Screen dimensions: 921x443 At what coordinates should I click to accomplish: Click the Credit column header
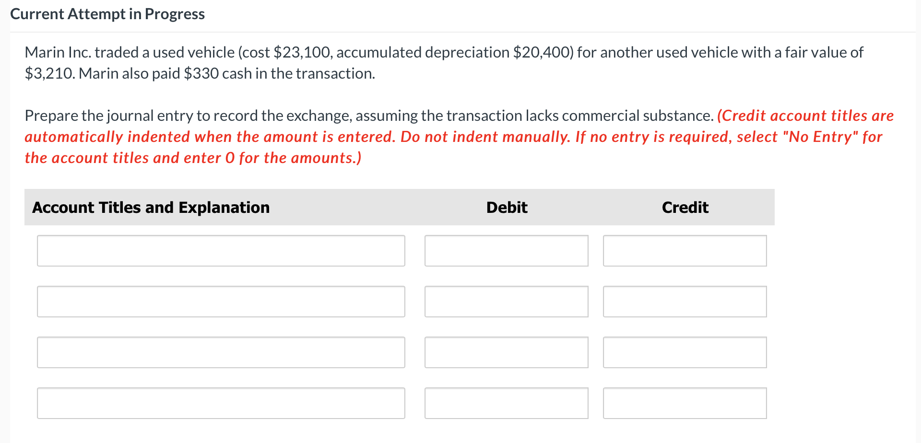685,207
